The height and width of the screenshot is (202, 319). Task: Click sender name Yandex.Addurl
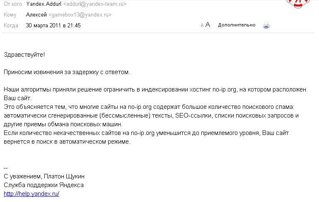pyautogui.click(x=44, y=4)
